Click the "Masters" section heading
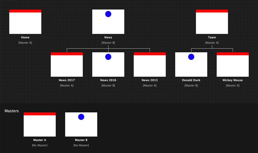258x153 pixels. [x=12, y=111]
